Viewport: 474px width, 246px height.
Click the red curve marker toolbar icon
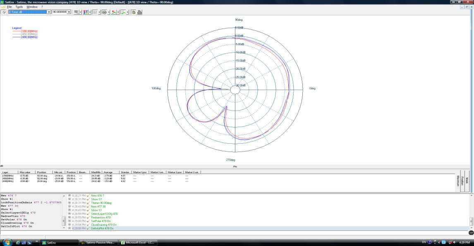pyautogui.click(x=113, y=12)
